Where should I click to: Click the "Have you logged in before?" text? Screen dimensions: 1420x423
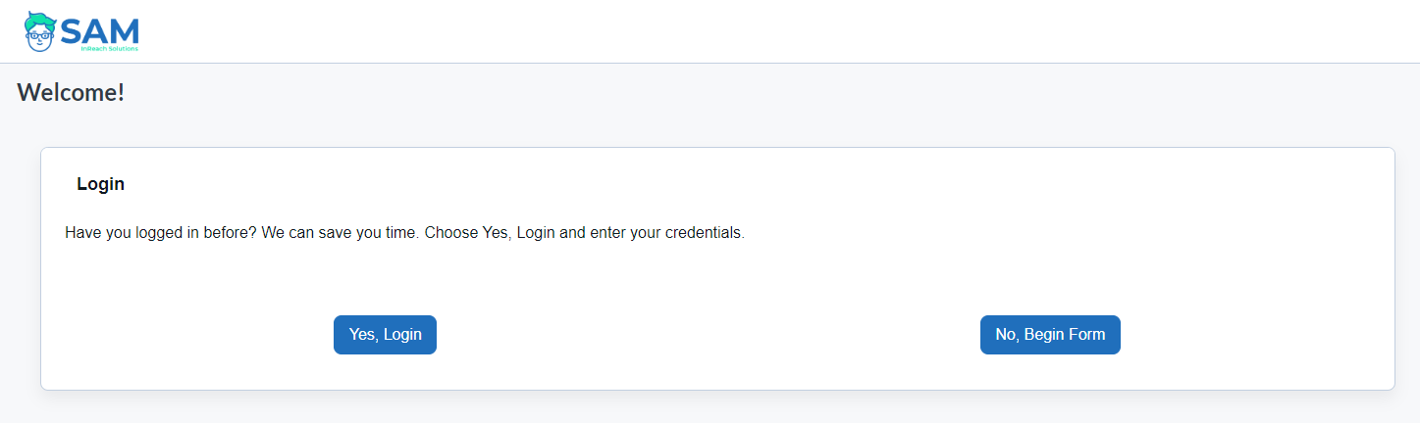[161, 234]
